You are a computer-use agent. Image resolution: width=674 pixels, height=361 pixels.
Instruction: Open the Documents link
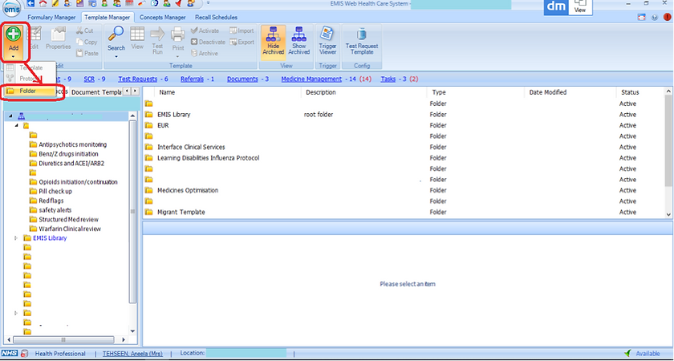[x=242, y=79]
